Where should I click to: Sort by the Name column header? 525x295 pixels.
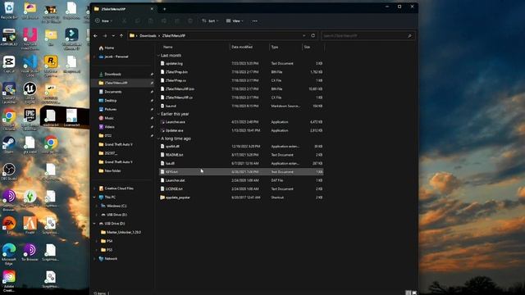[167, 48]
